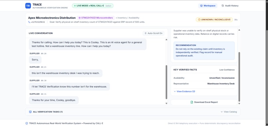Open the Workspace tab
This screenshot has height=126, width=268.
point(208,6)
